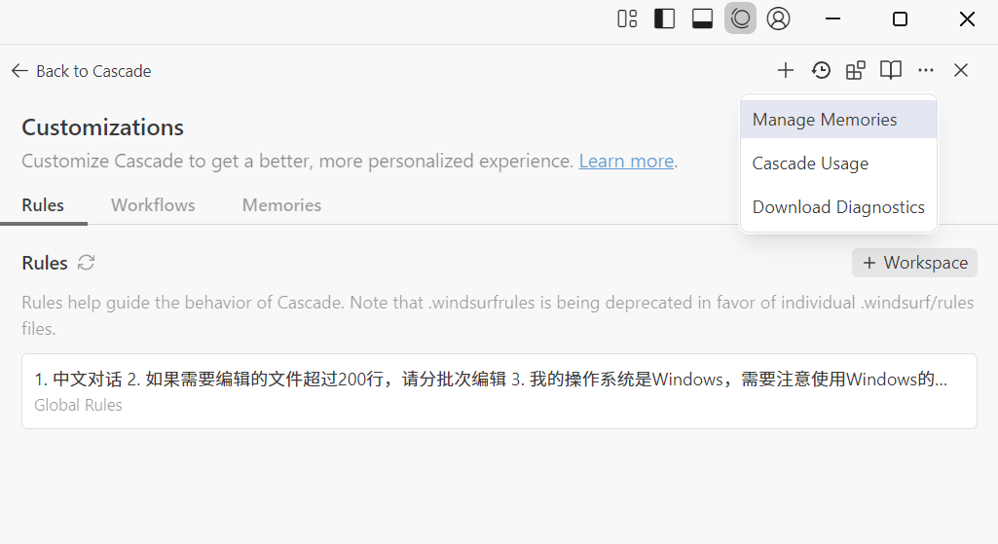Go back using Back to Cascade
The height and width of the screenshot is (544, 998).
click(x=82, y=71)
